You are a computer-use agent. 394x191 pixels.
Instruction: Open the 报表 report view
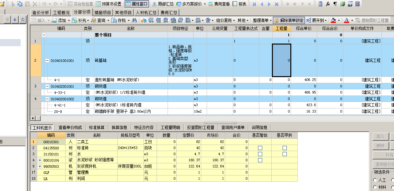(x=240, y=4)
